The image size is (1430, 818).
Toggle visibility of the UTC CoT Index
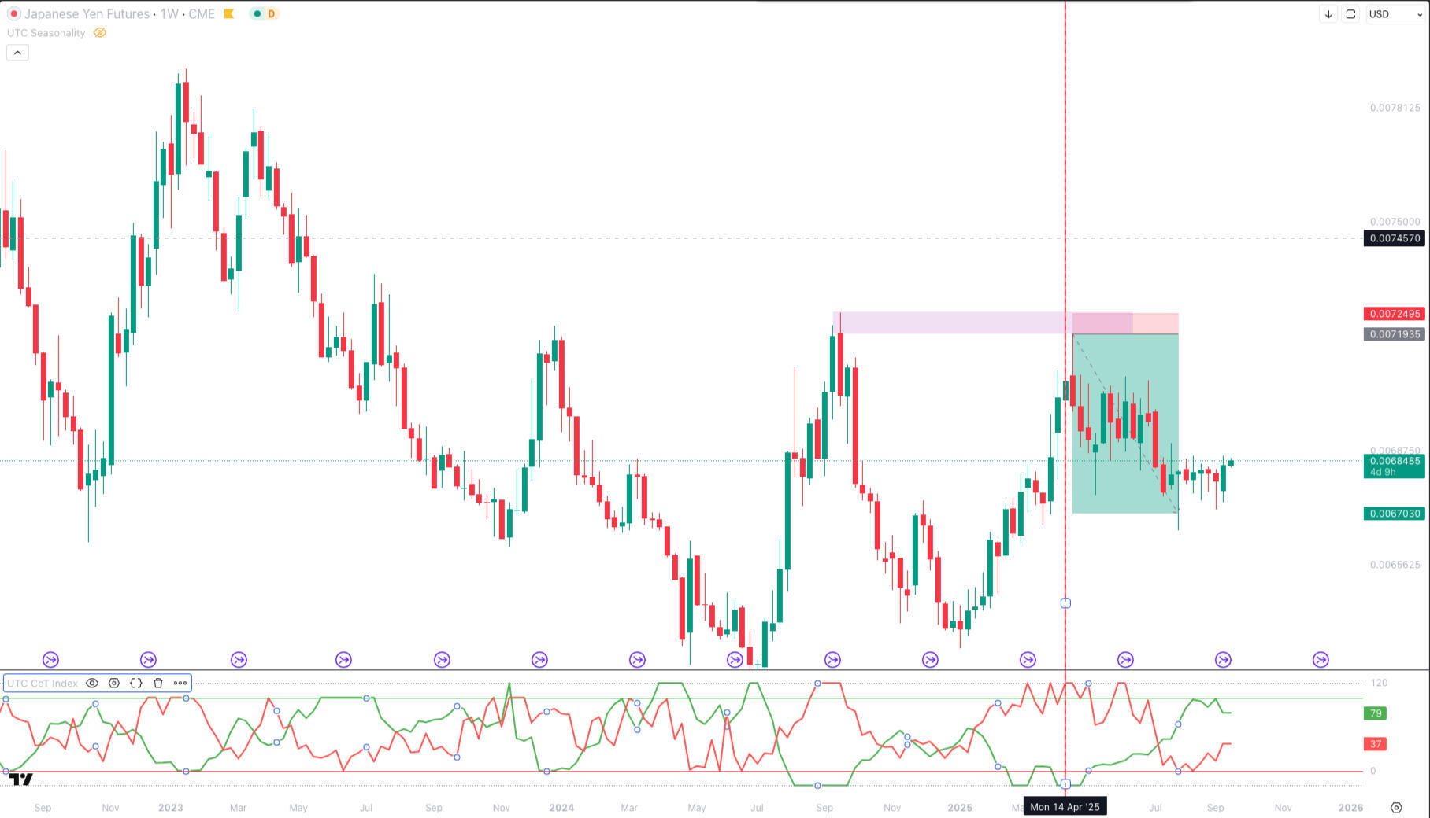(92, 683)
